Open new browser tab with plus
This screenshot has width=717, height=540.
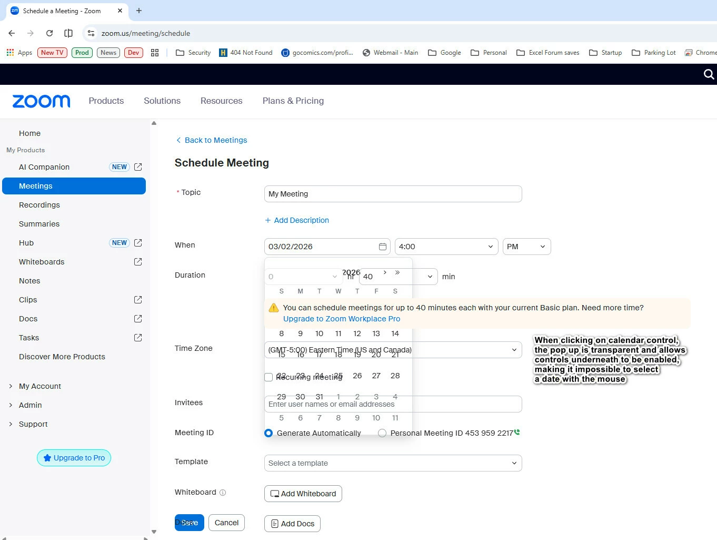139,11
